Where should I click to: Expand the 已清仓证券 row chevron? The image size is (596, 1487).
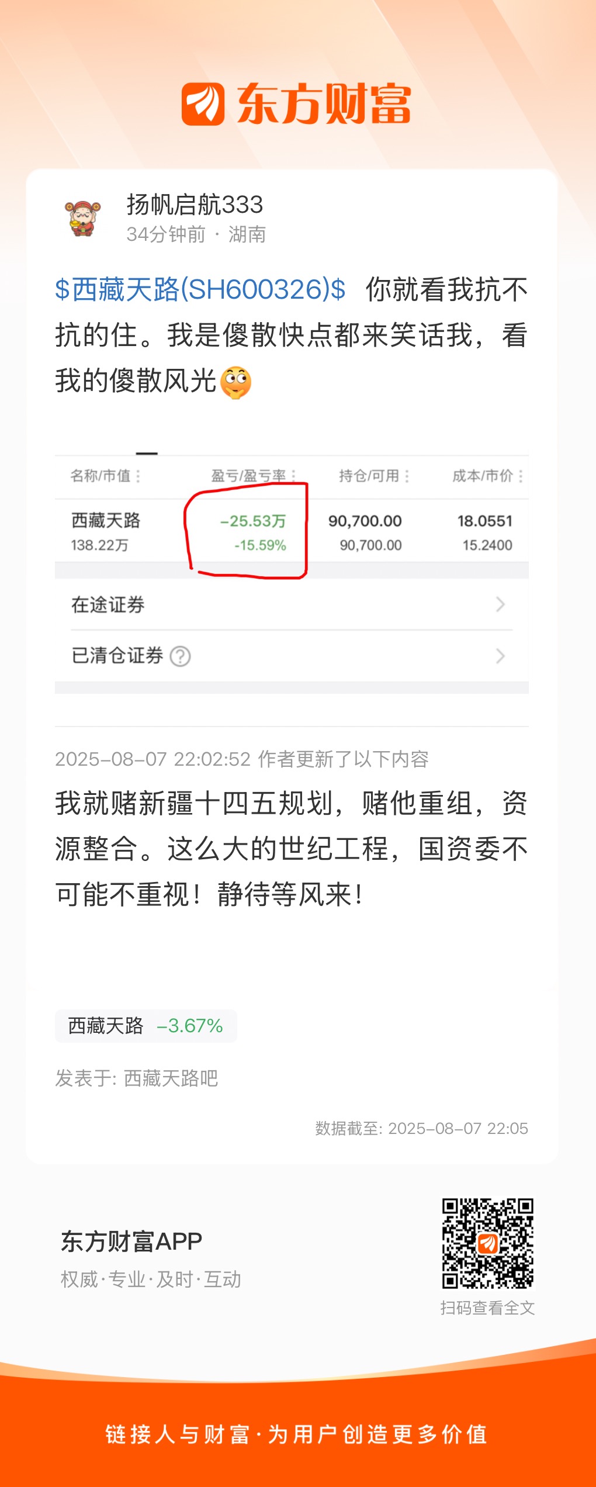[500, 656]
